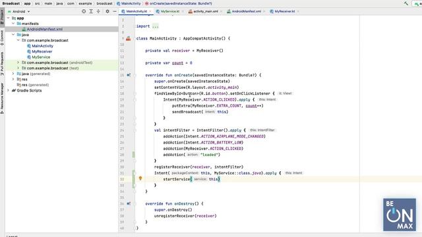Collapse the app module node
422x237 pixels.
(x=9, y=18)
